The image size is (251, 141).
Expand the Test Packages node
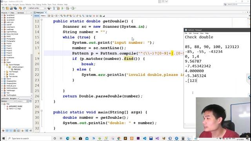5,72
